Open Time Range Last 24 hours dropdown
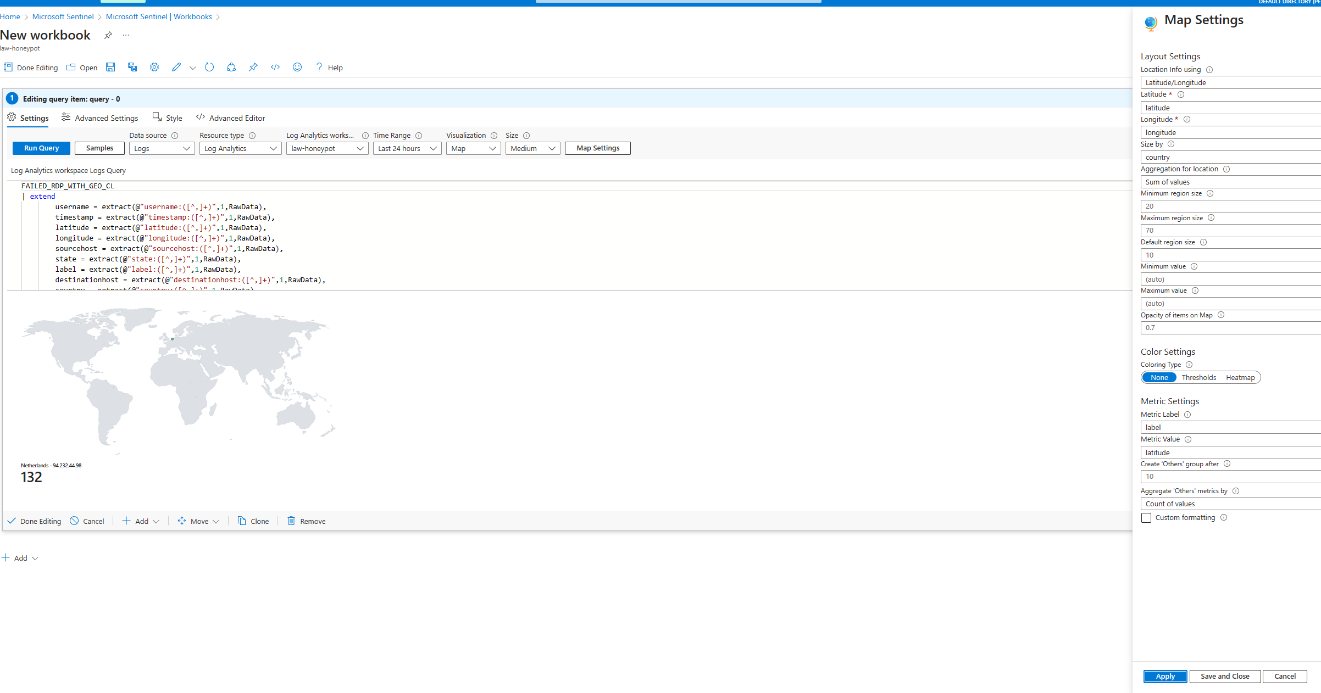This screenshot has width=1321, height=693. point(407,148)
